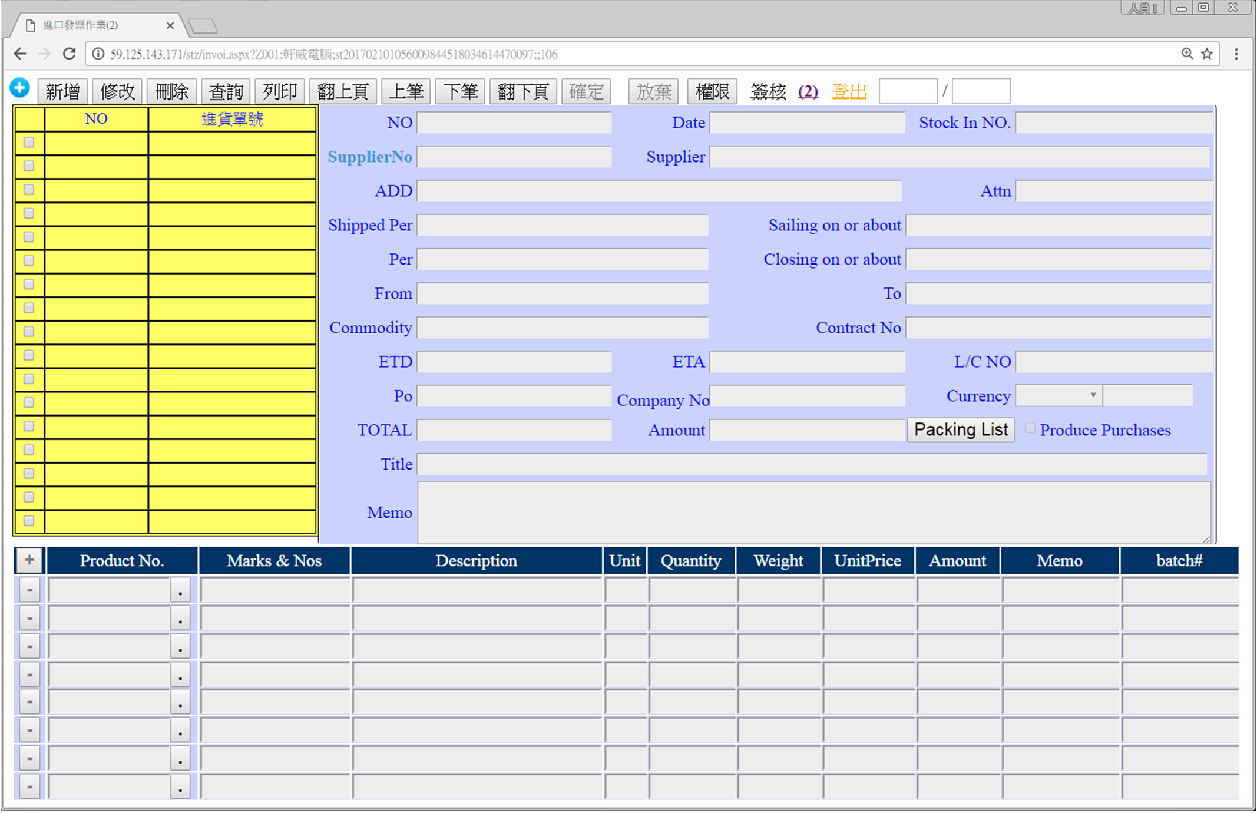Open product lookup dot button in third row
Image resolution: width=1257 pixels, height=813 pixels.
(x=180, y=646)
